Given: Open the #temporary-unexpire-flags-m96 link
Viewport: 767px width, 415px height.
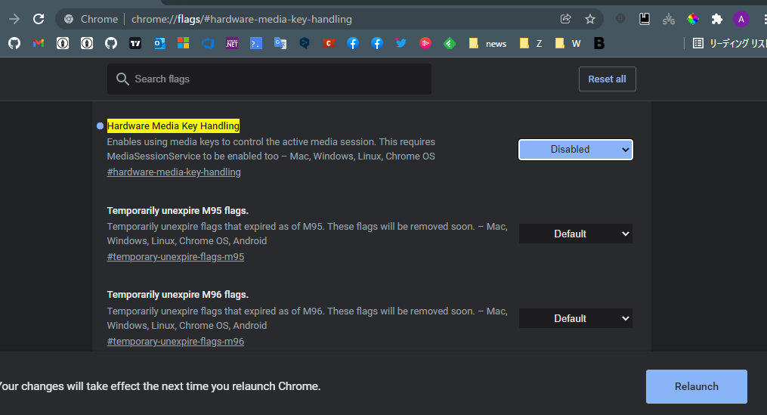Looking at the screenshot, I should (175, 342).
